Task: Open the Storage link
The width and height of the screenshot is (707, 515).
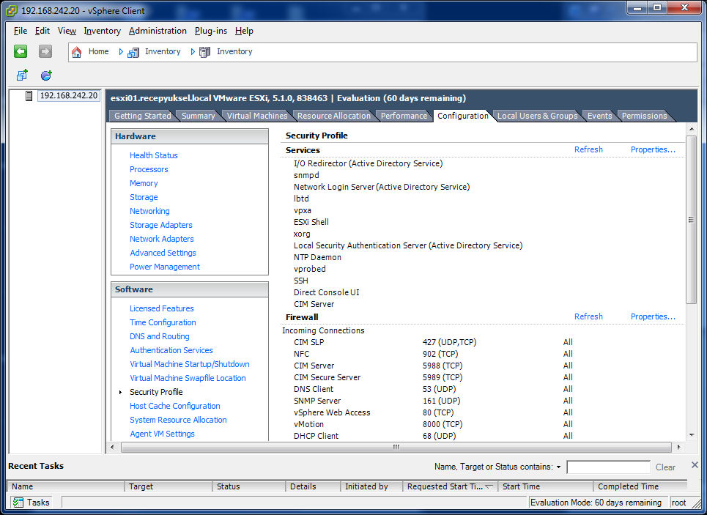Action: coord(144,197)
